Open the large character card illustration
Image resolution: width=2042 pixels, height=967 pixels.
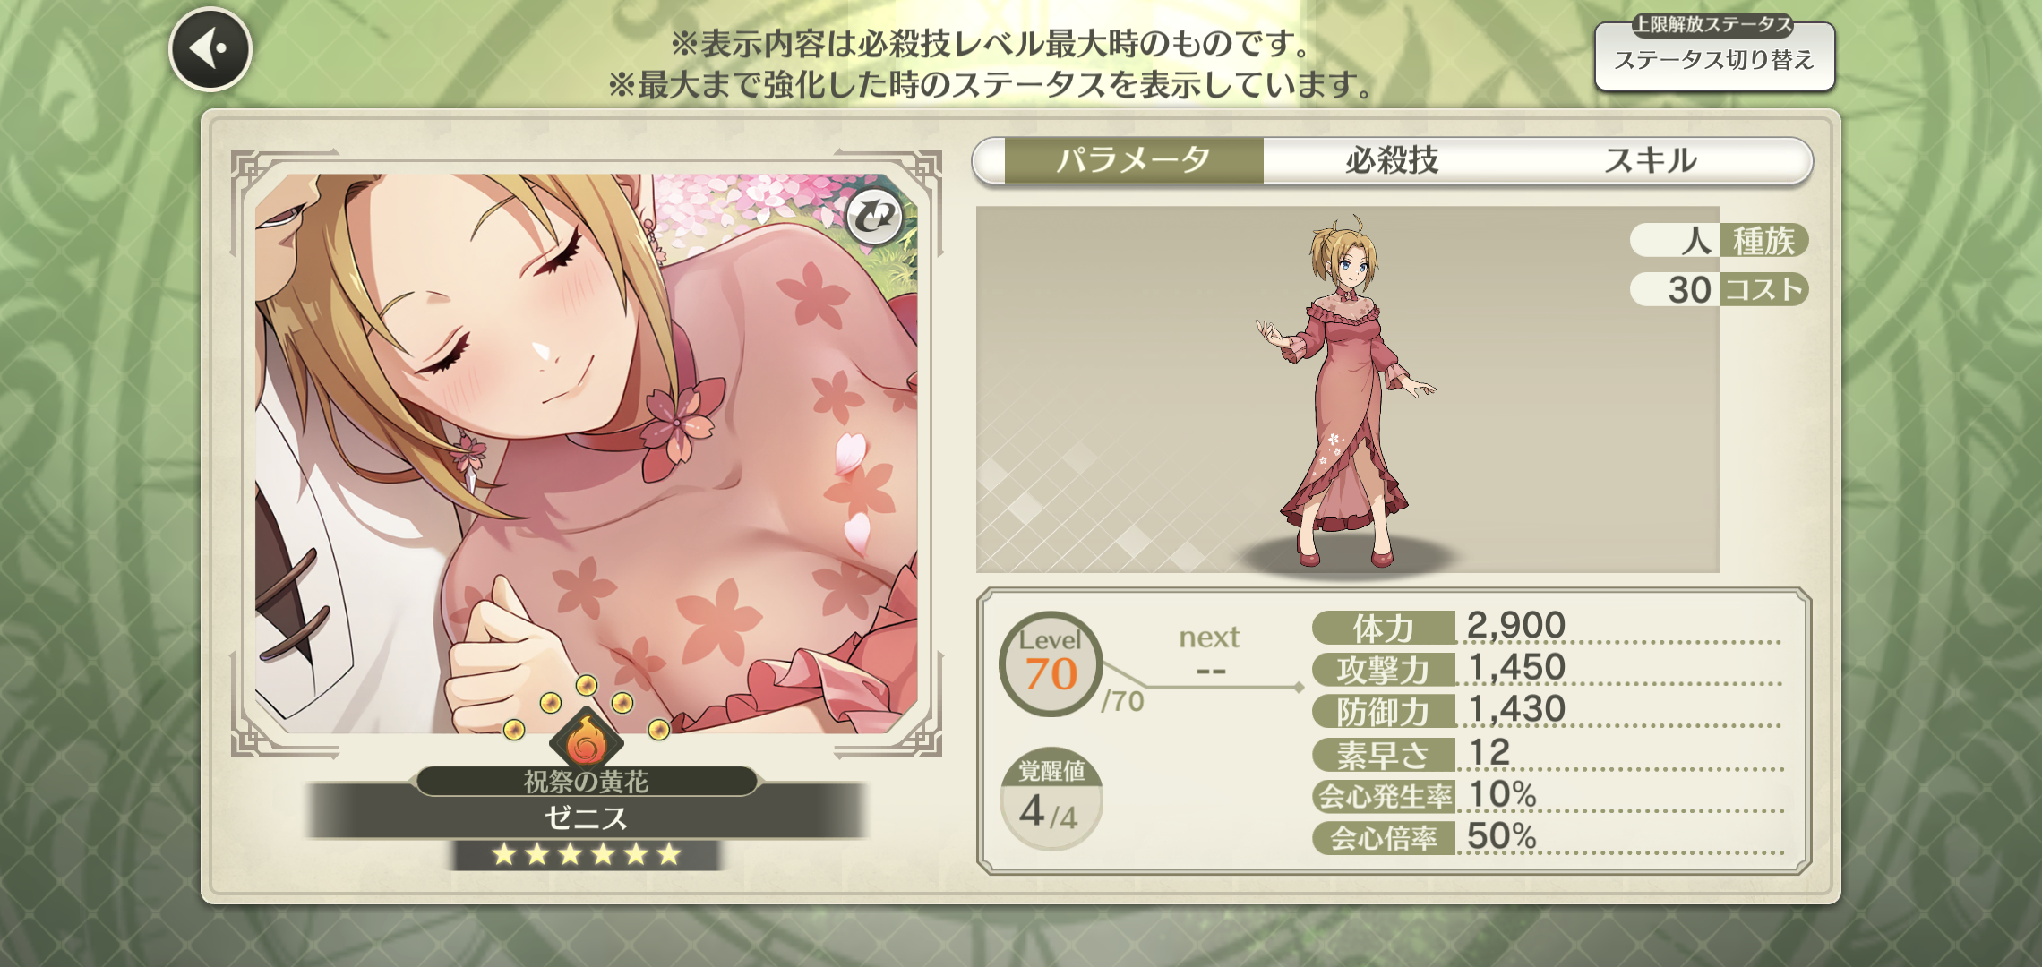586,454
